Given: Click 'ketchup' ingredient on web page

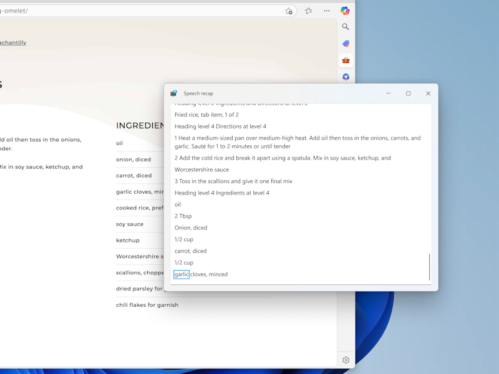Looking at the screenshot, I should (128, 241).
